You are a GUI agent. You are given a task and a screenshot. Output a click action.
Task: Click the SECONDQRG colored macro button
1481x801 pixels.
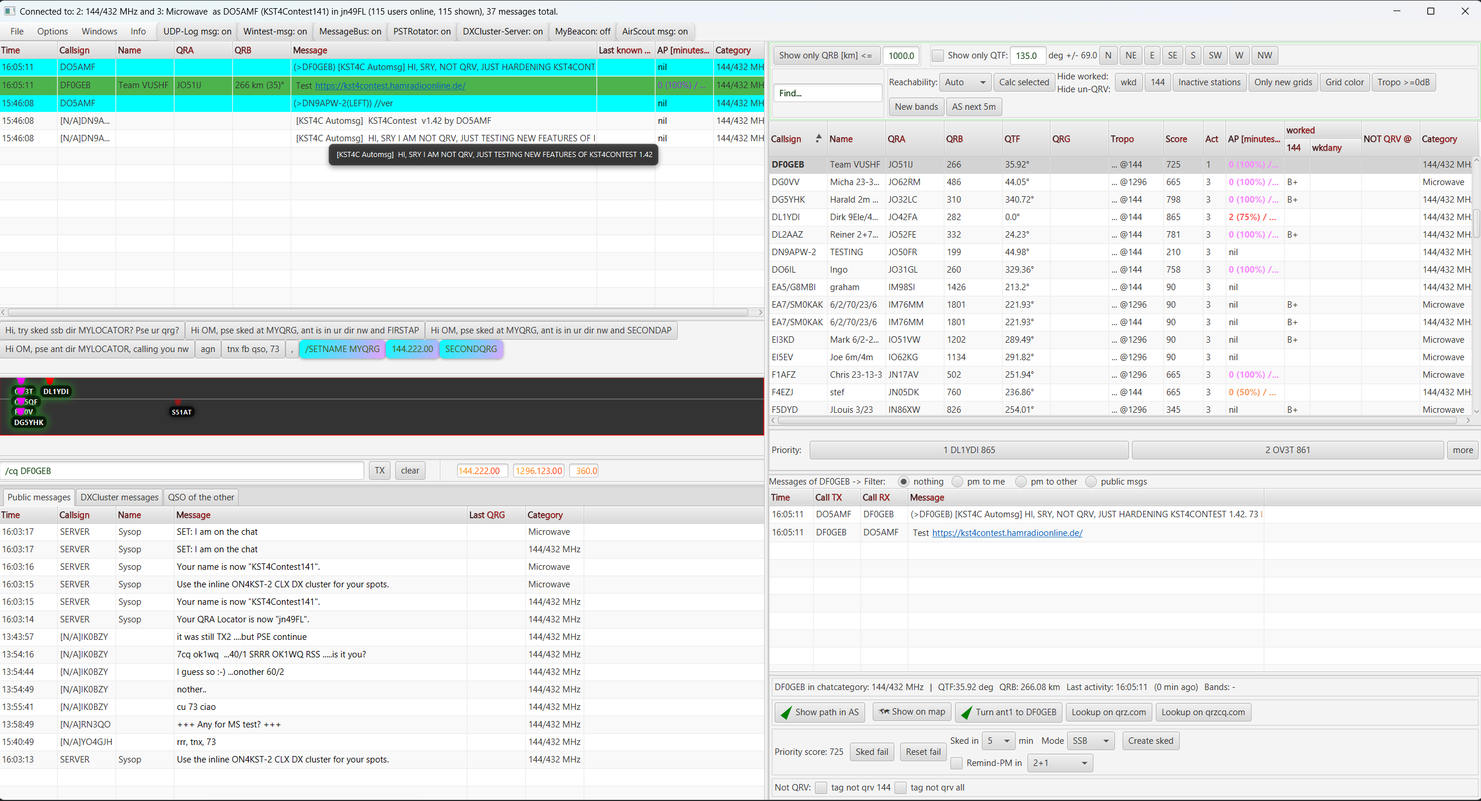[471, 349]
